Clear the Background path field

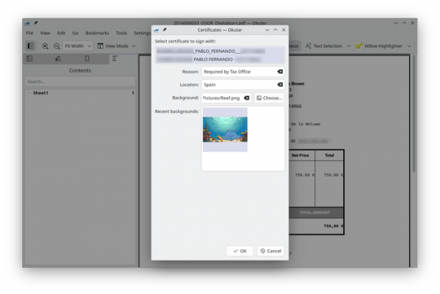coord(246,98)
